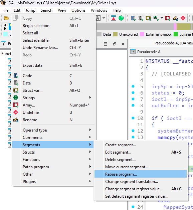Click the Unexplored olive color legend swatch

tap(115, 34)
